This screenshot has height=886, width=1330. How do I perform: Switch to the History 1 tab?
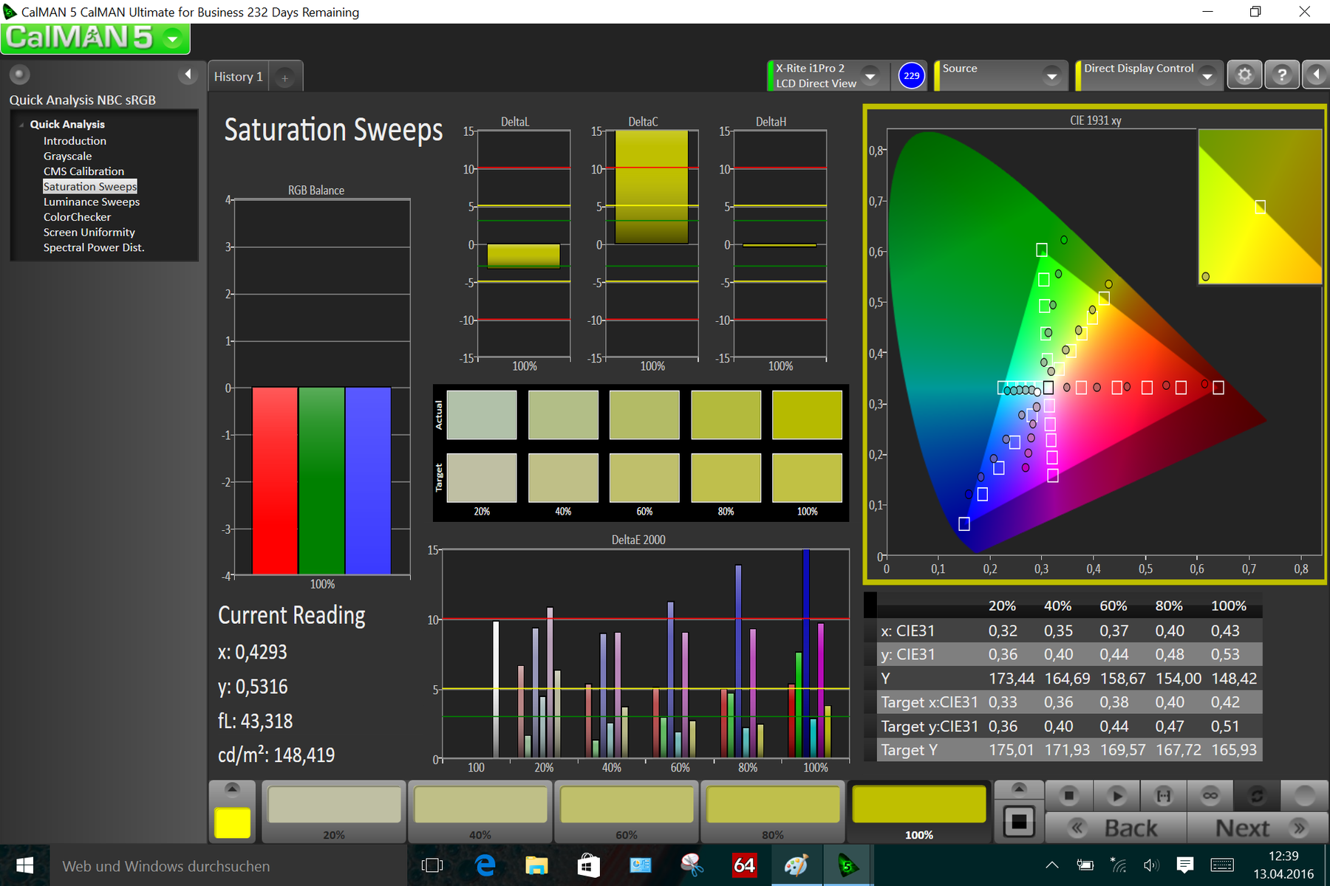pos(238,77)
